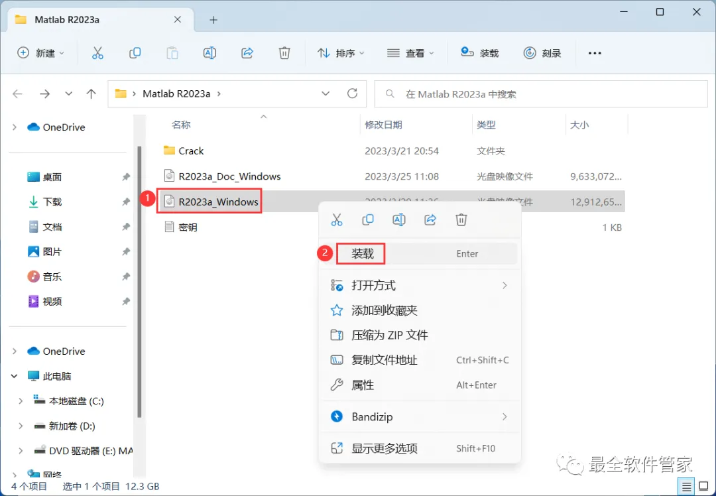Refresh the current folder view
This screenshot has width=716, height=496.
click(352, 93)
